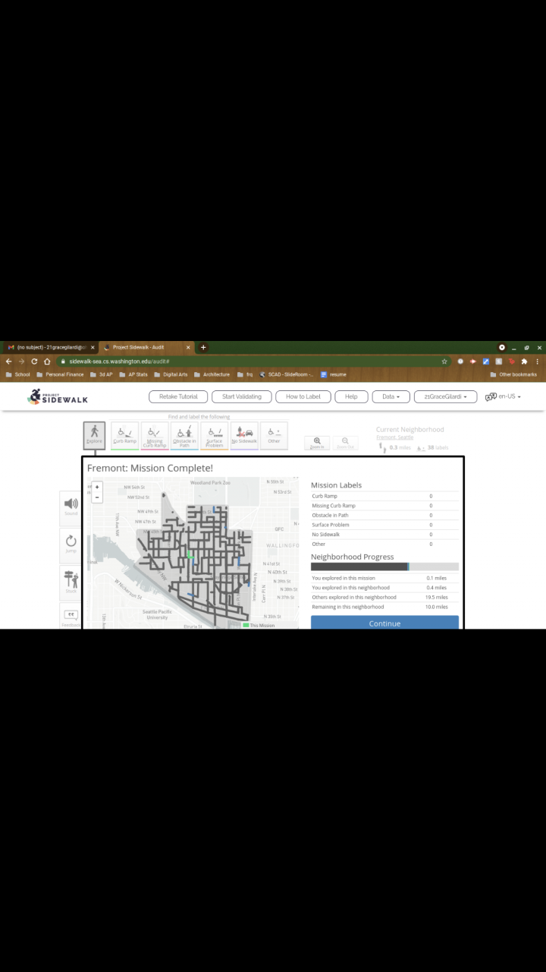
Task: Bookmark this page with star icon
Action: 444,361
